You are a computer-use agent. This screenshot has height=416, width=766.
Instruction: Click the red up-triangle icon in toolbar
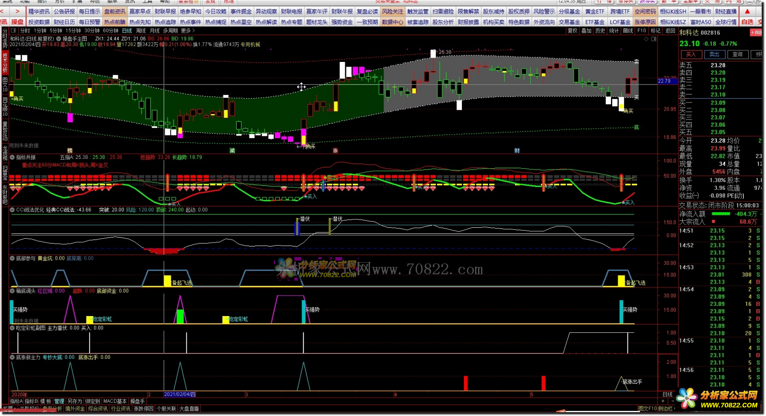747,12
